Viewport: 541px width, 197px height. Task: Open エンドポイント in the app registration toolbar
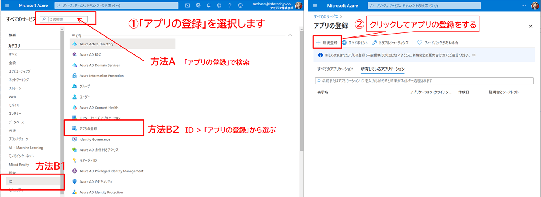click(355, 43)
